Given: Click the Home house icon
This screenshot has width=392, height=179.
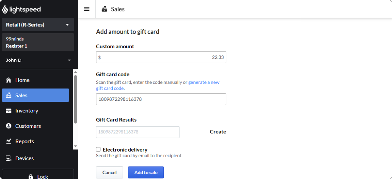Looking at the screenshot, I should (x=9, y=80).
